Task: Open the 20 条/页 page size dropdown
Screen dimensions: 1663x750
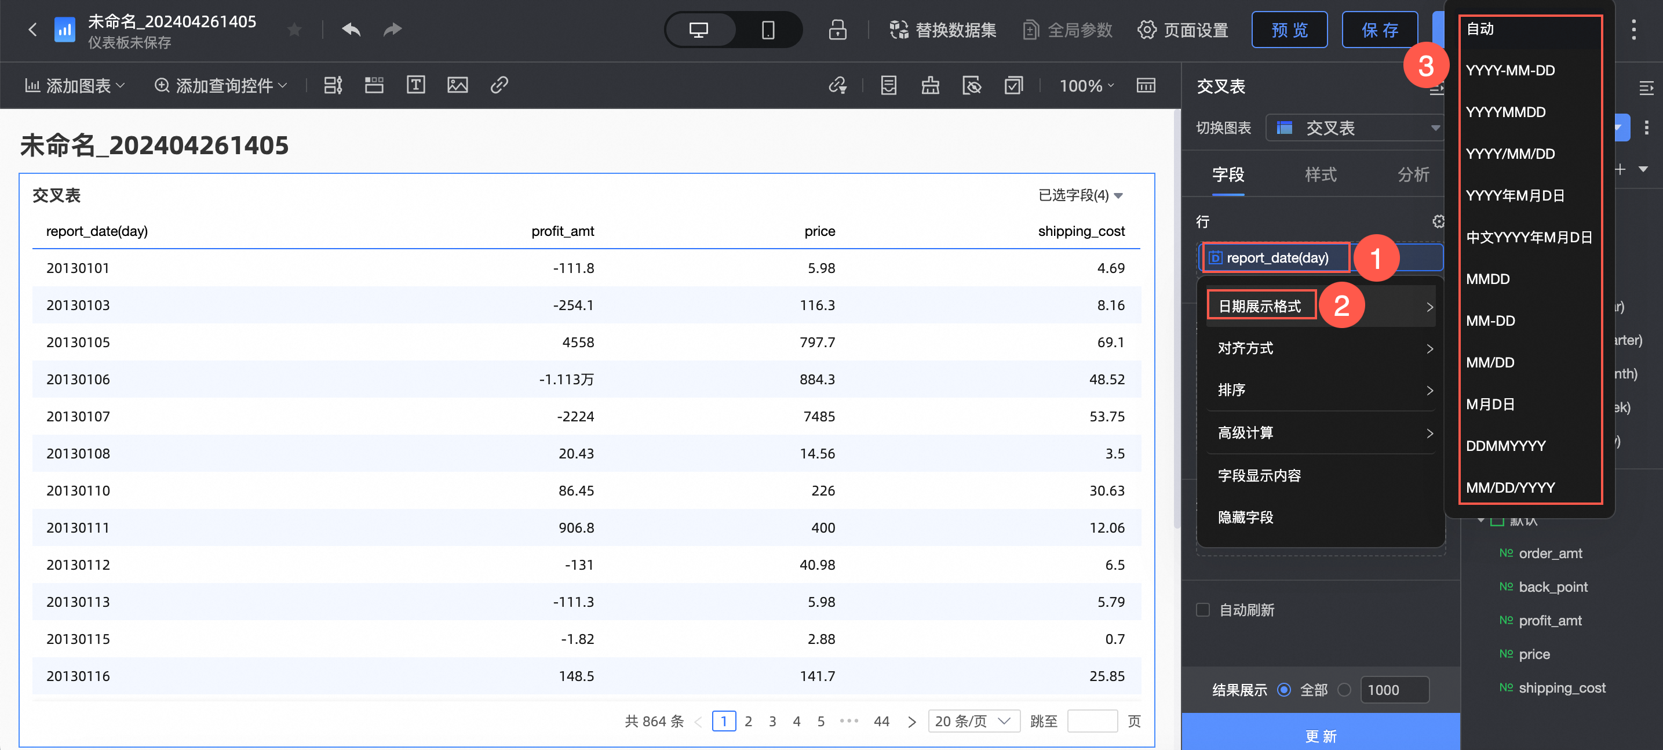Action: pyautogui.click(x=973, y=721)
